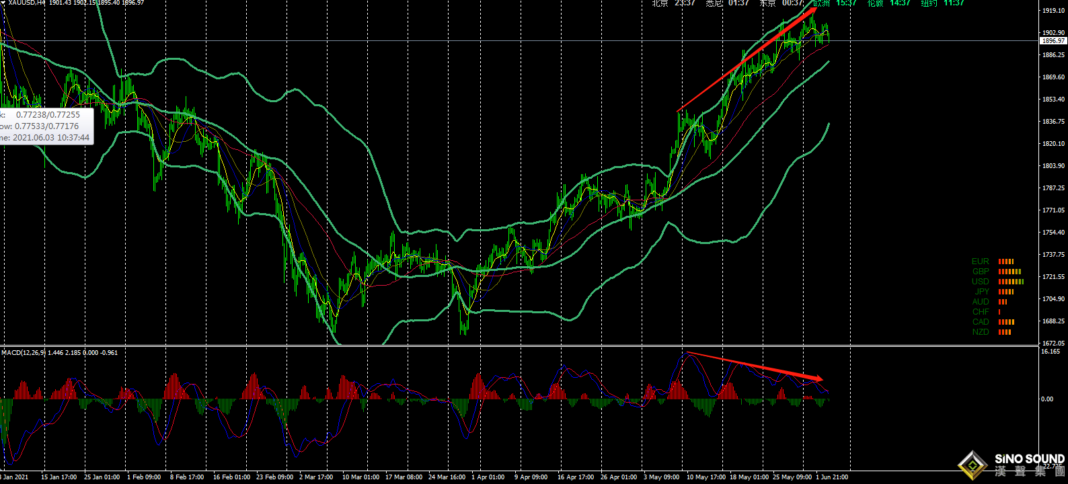1068x484 pixels.
Task: Click the 1 Jun 21:00 time axis label
Action: pyautogui.click(x=832, y=477)
